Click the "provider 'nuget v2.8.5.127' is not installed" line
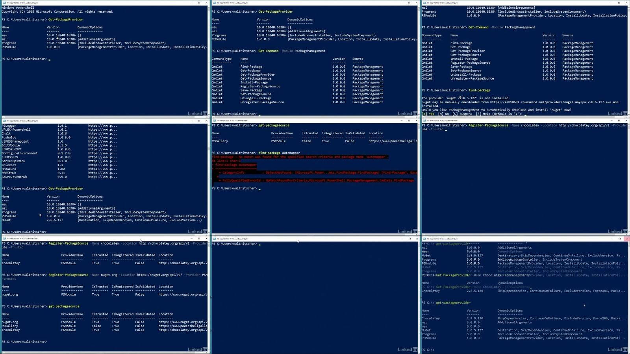 click(465, 98)
